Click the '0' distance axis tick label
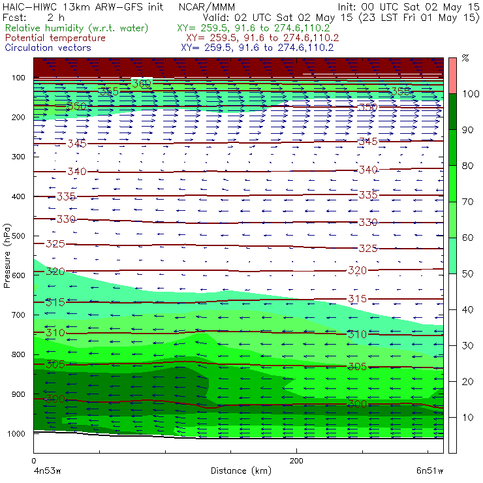This screenshot has height=483, width=483. click(x=33, y=461)
